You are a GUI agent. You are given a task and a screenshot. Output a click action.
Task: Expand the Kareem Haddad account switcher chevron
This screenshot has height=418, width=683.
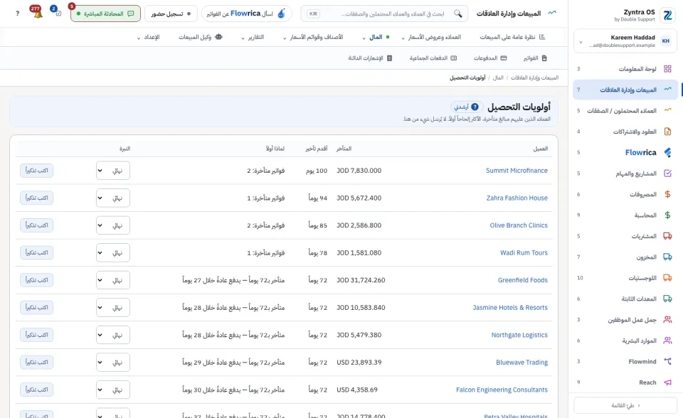click(581, 42)
